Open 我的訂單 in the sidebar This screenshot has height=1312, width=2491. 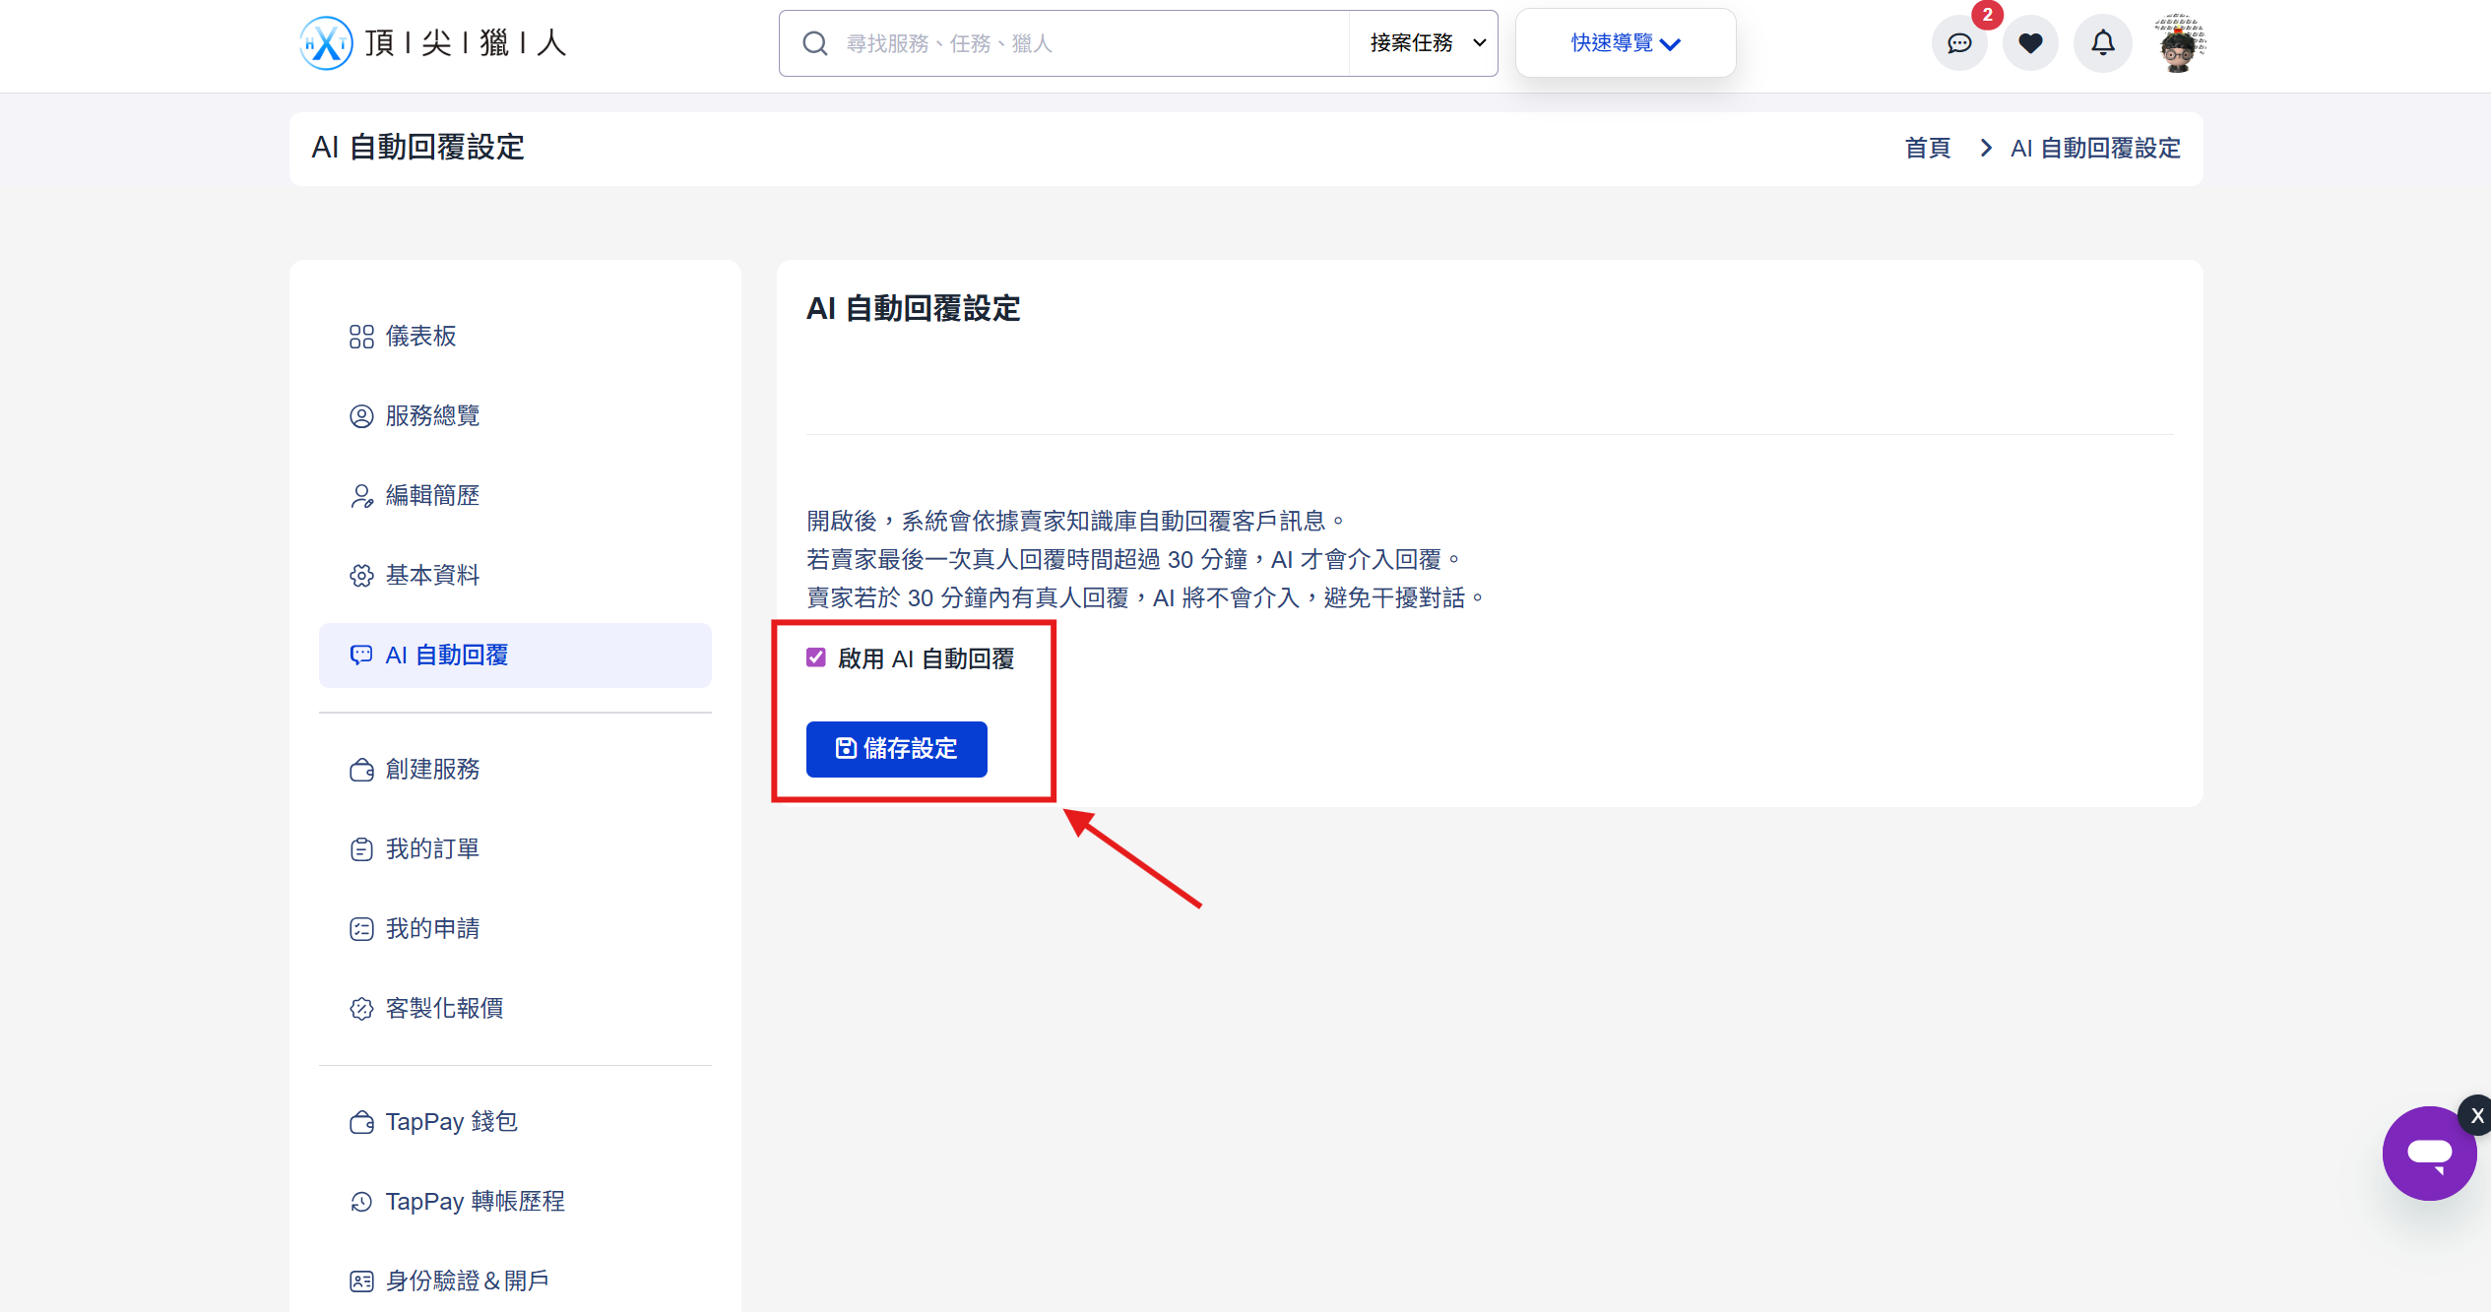(432, 848)
